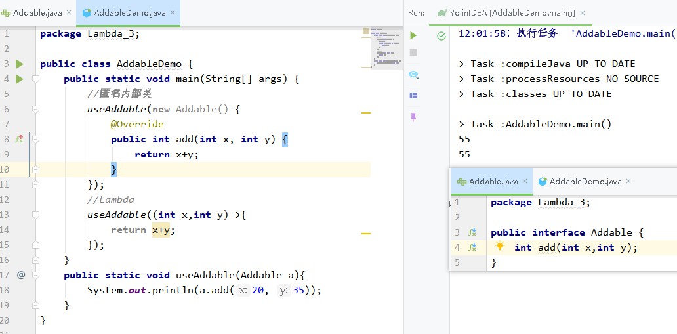Switch to the Addable.java tab in main editor

37,13
